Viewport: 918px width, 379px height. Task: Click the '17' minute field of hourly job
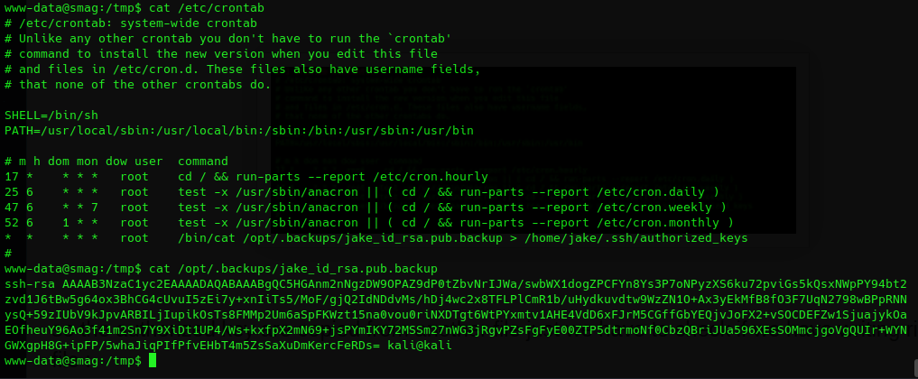pos(12,177)
